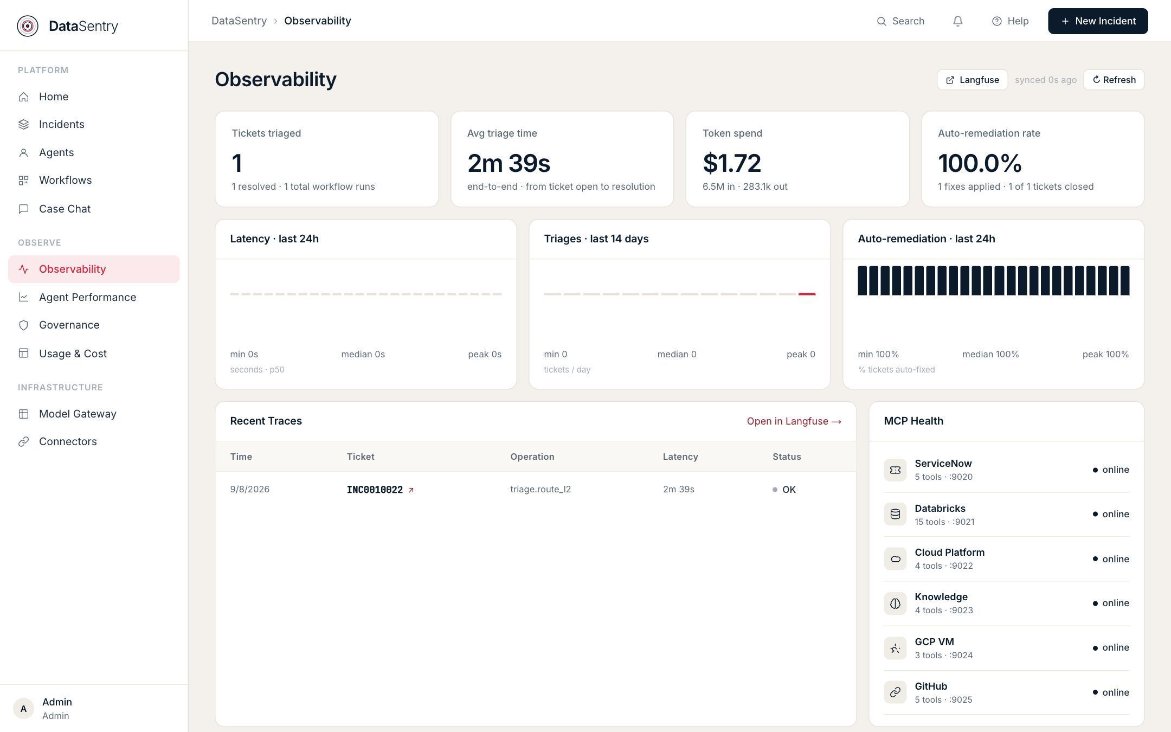Open Agent Performance page

[94, 297]
